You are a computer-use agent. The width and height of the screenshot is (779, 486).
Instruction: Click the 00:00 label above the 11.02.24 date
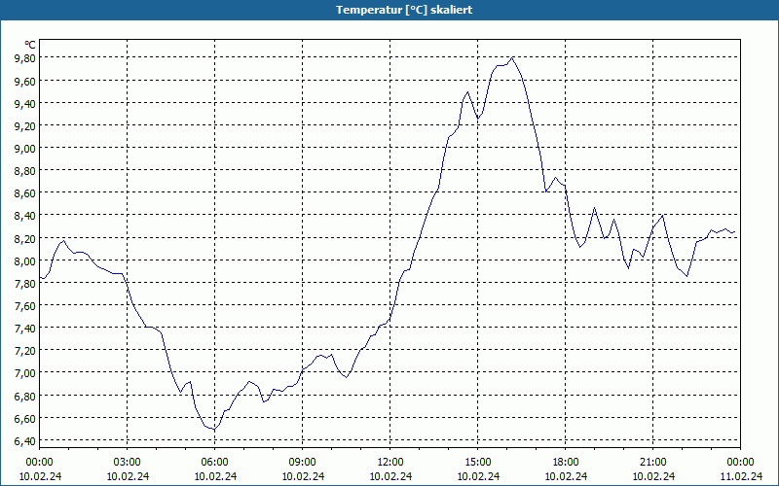click(741, 463)
